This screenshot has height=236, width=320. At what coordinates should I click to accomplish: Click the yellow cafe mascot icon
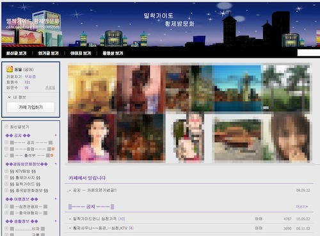point(10,69)
